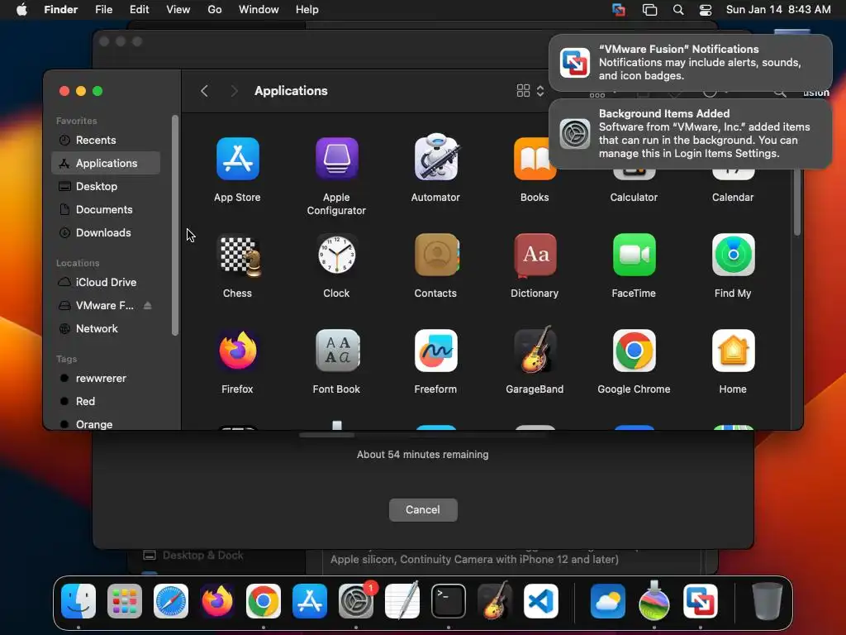The image size is (846, 635).
Task: Select Recents in the Finder sidebar
Action: [x=106, y=140]
